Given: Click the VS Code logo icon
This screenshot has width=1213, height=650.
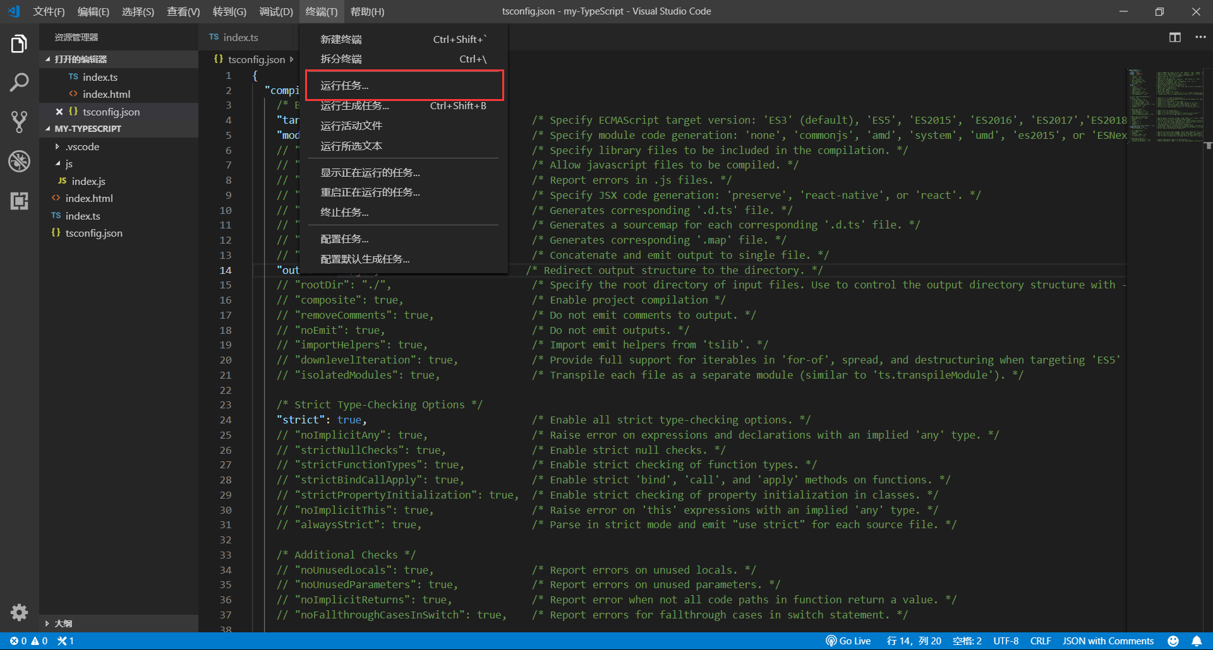Looking at the screenshot, I should tap(14, 11).
